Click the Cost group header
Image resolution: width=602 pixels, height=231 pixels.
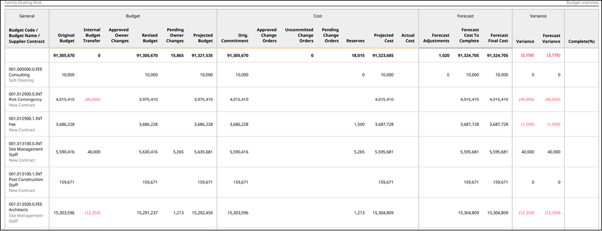[x=317, y=16]
